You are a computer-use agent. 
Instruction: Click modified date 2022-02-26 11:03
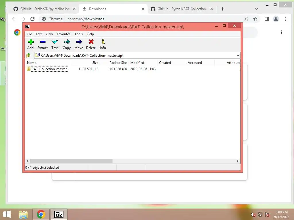pos(143,69)
